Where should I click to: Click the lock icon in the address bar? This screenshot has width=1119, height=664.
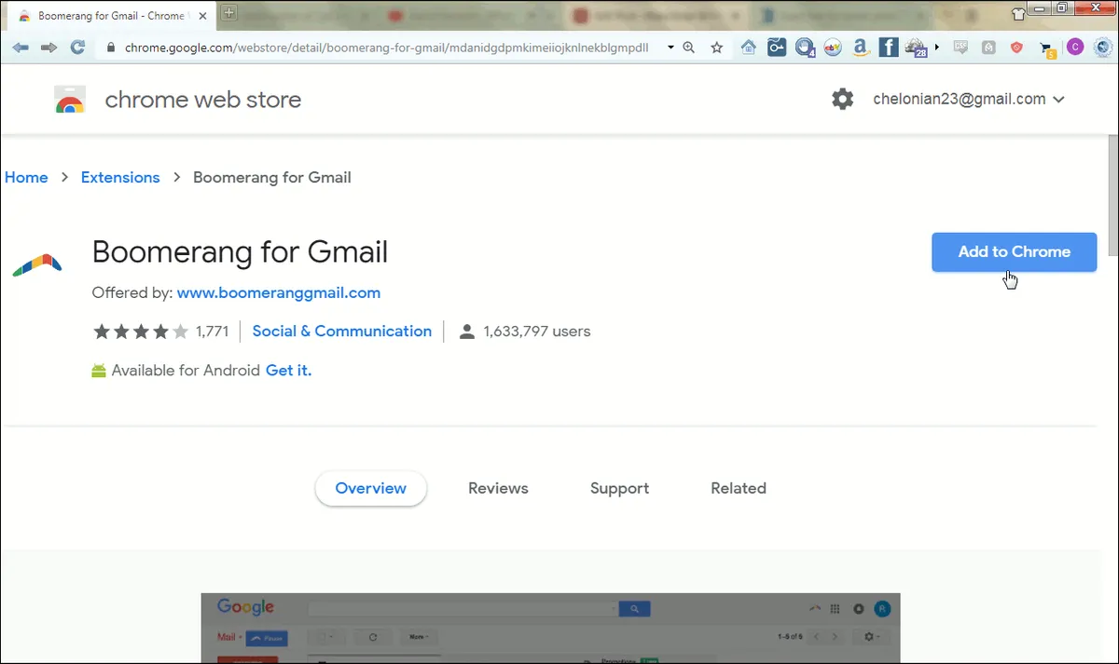111,47
